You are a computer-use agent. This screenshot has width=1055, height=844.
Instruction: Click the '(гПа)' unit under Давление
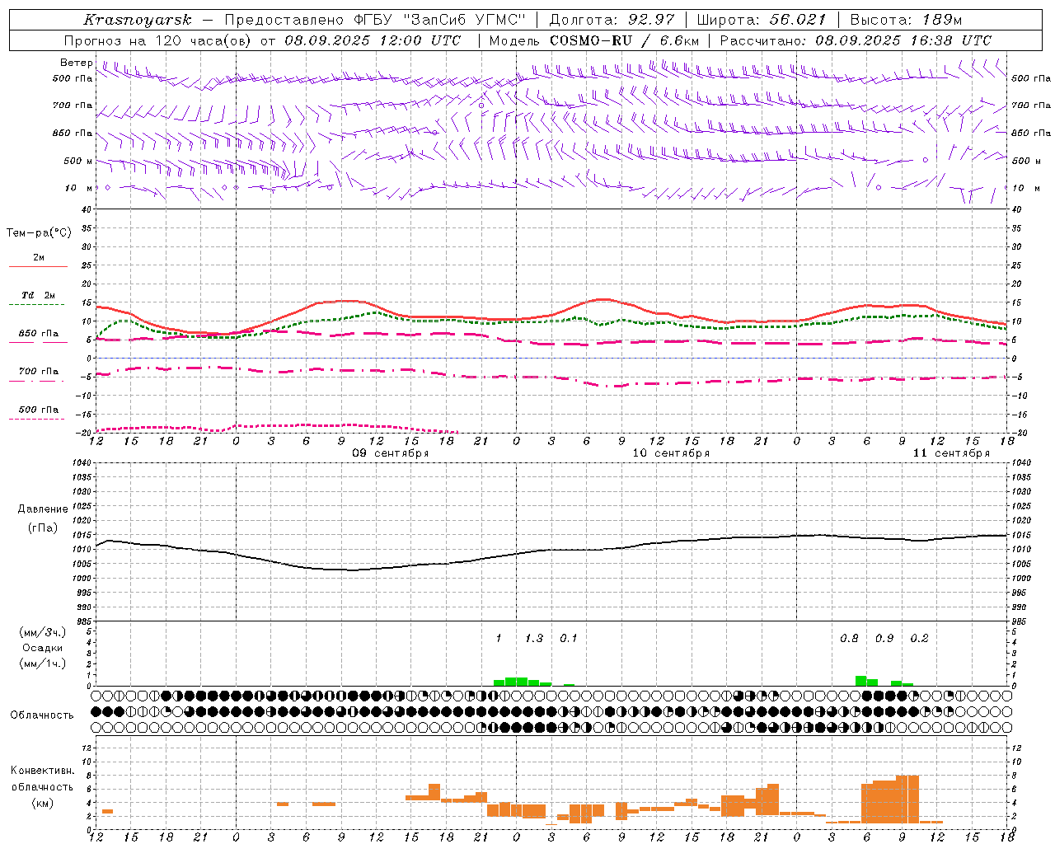point(43,527)
